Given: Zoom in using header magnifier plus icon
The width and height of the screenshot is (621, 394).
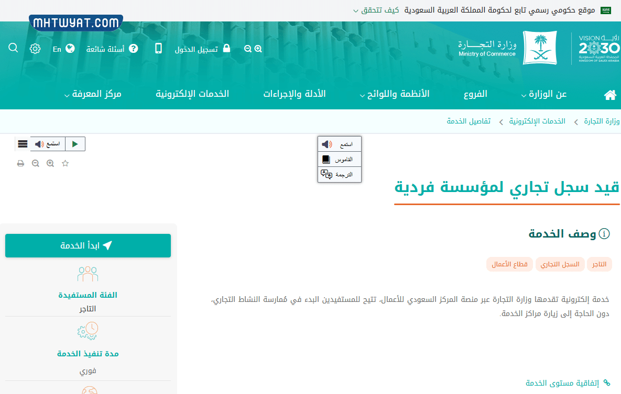Looking at the screenshot, I should coord(258,49).
